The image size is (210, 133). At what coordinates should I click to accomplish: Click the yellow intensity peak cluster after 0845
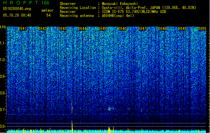tap(110, 130)
